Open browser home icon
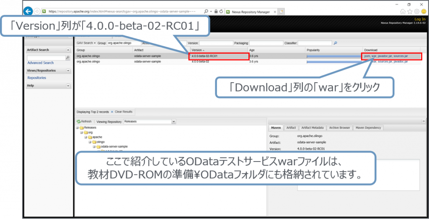This screenshot has height=219, width=429. point(403,11)
